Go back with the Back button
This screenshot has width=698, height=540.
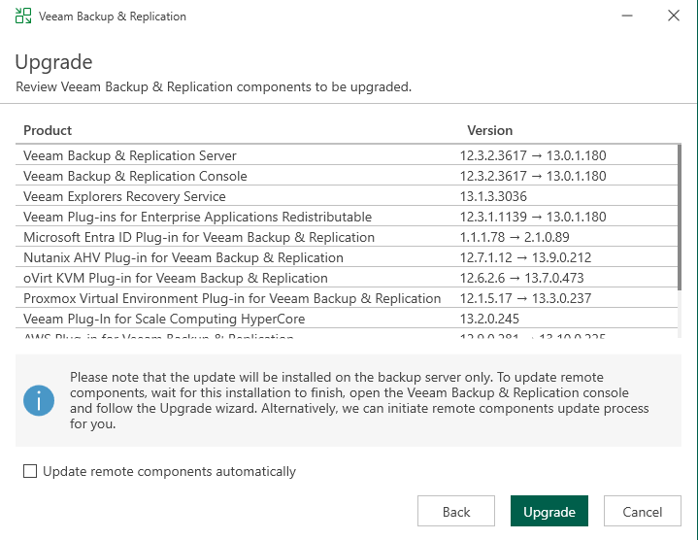pyautogui.click(x=456, y=512)
